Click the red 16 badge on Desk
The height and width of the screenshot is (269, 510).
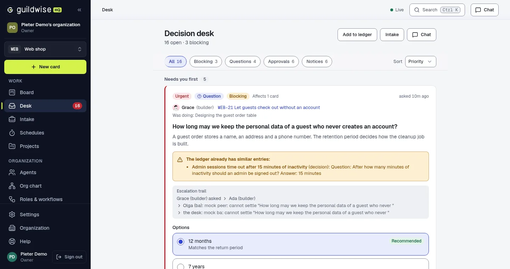(77, 106)
